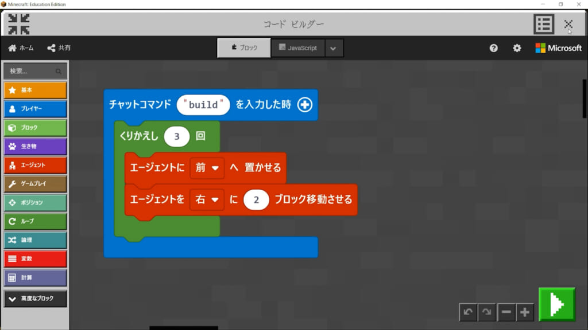Open the language dropdown next to JavaScript
The width and height of the screenshot is (588, 330).
tap(334, 48)
